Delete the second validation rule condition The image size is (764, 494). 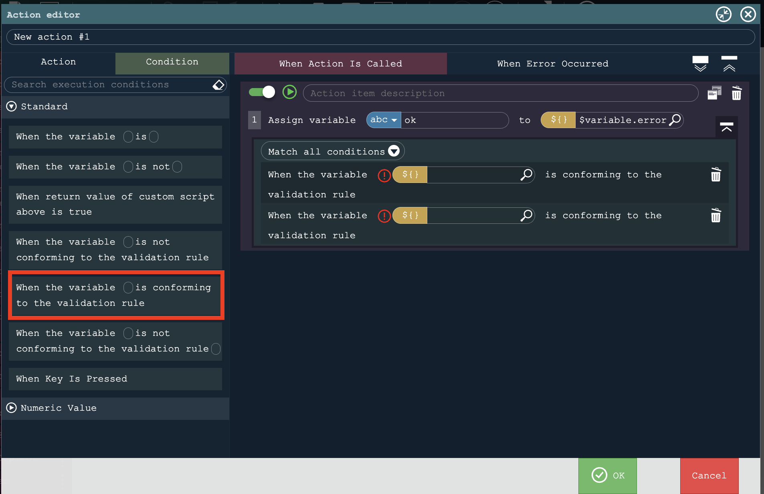[715, 216]
